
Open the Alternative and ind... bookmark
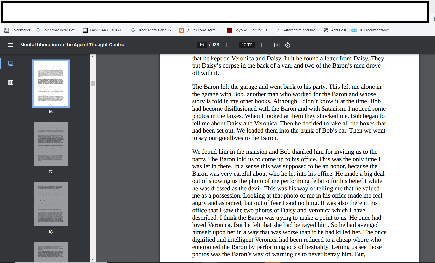coord(297,30)
